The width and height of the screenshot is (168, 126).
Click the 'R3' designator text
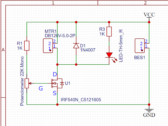[102, 29]
